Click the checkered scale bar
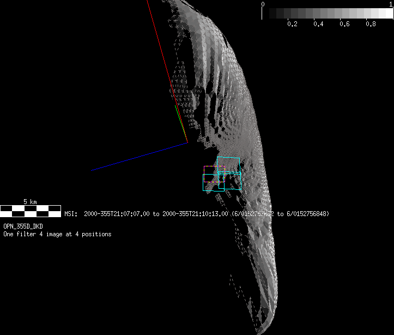 coord(31,211)
